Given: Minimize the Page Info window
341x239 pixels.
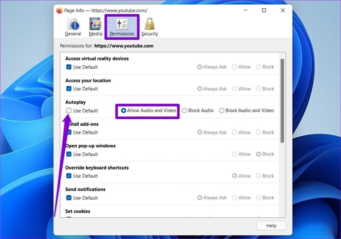Looking at the screenshot, I should [245, 10].
